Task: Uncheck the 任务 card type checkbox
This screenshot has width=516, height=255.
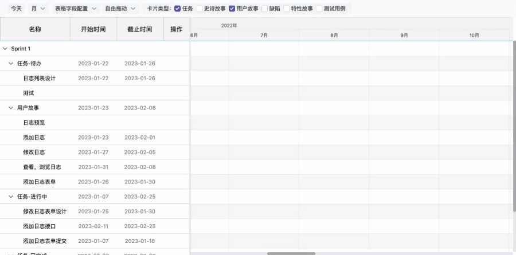Action: coord(177,9)
